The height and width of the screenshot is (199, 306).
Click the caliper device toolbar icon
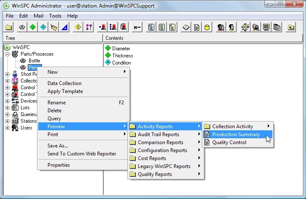(x=137, y=27)
